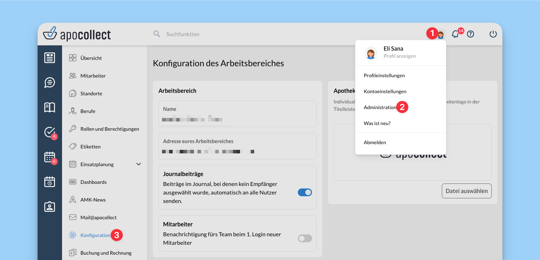Open tasks checkmark icon with badge 4

pos(50,132)
